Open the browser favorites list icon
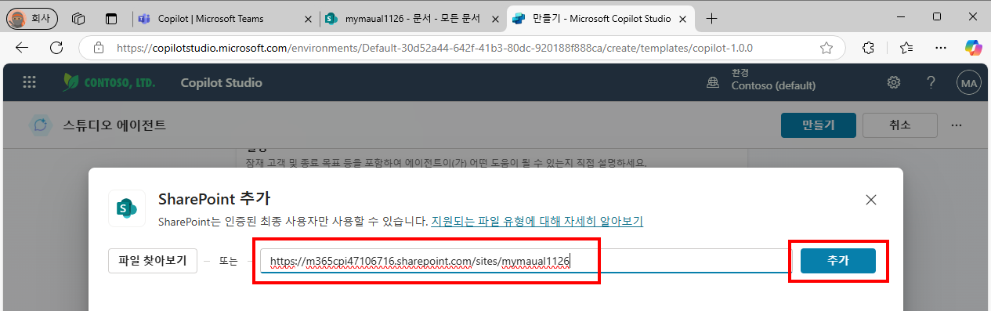 906,48
